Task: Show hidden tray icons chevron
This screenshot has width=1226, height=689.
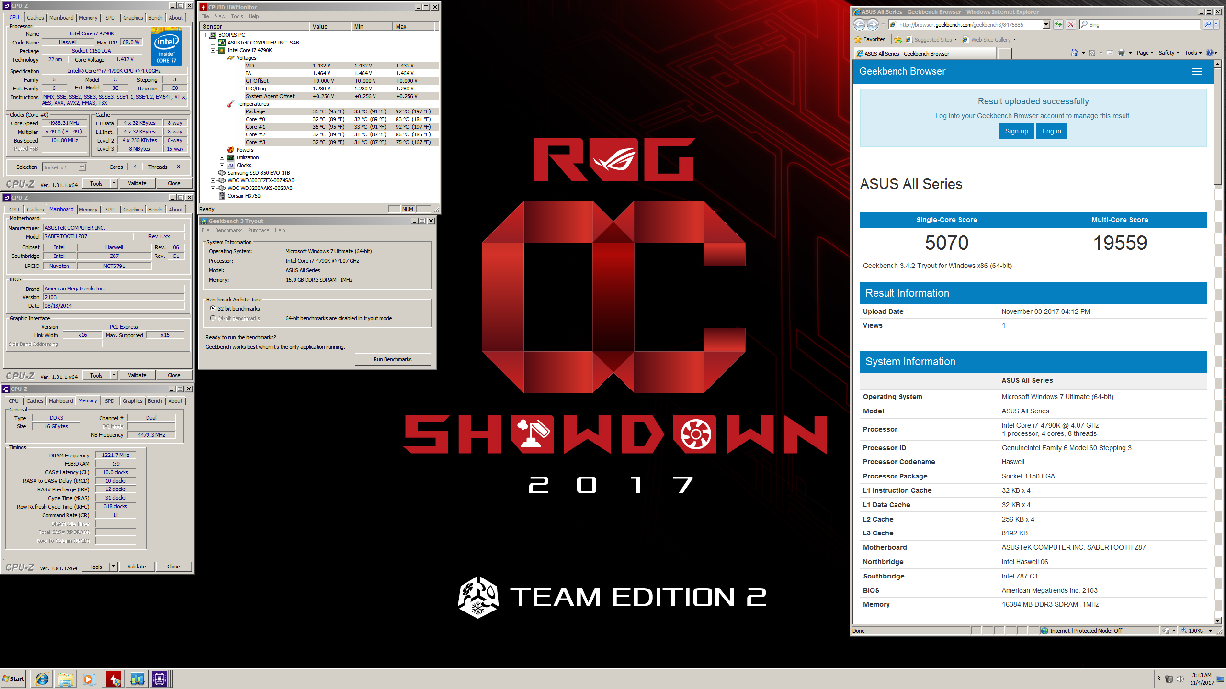Action: tap(1158, 678)
